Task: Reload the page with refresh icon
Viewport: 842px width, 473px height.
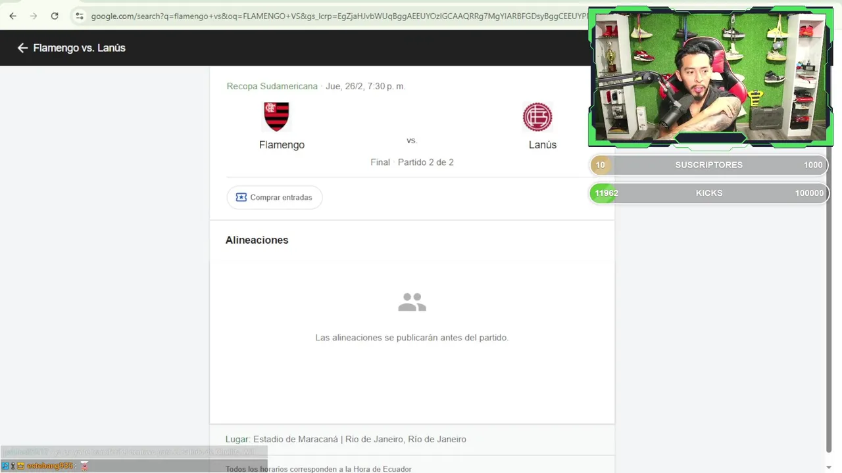Action: point(55,16)
